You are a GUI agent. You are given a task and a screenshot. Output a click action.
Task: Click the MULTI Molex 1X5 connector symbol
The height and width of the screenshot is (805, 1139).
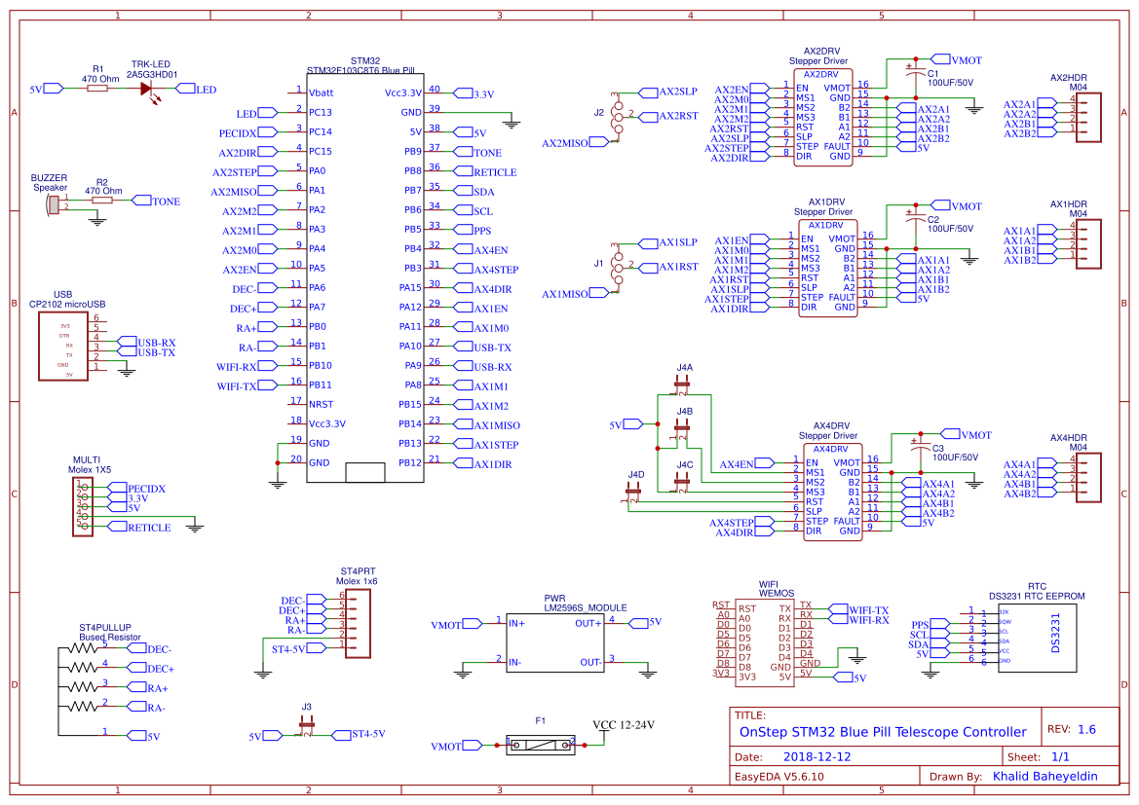83,507
